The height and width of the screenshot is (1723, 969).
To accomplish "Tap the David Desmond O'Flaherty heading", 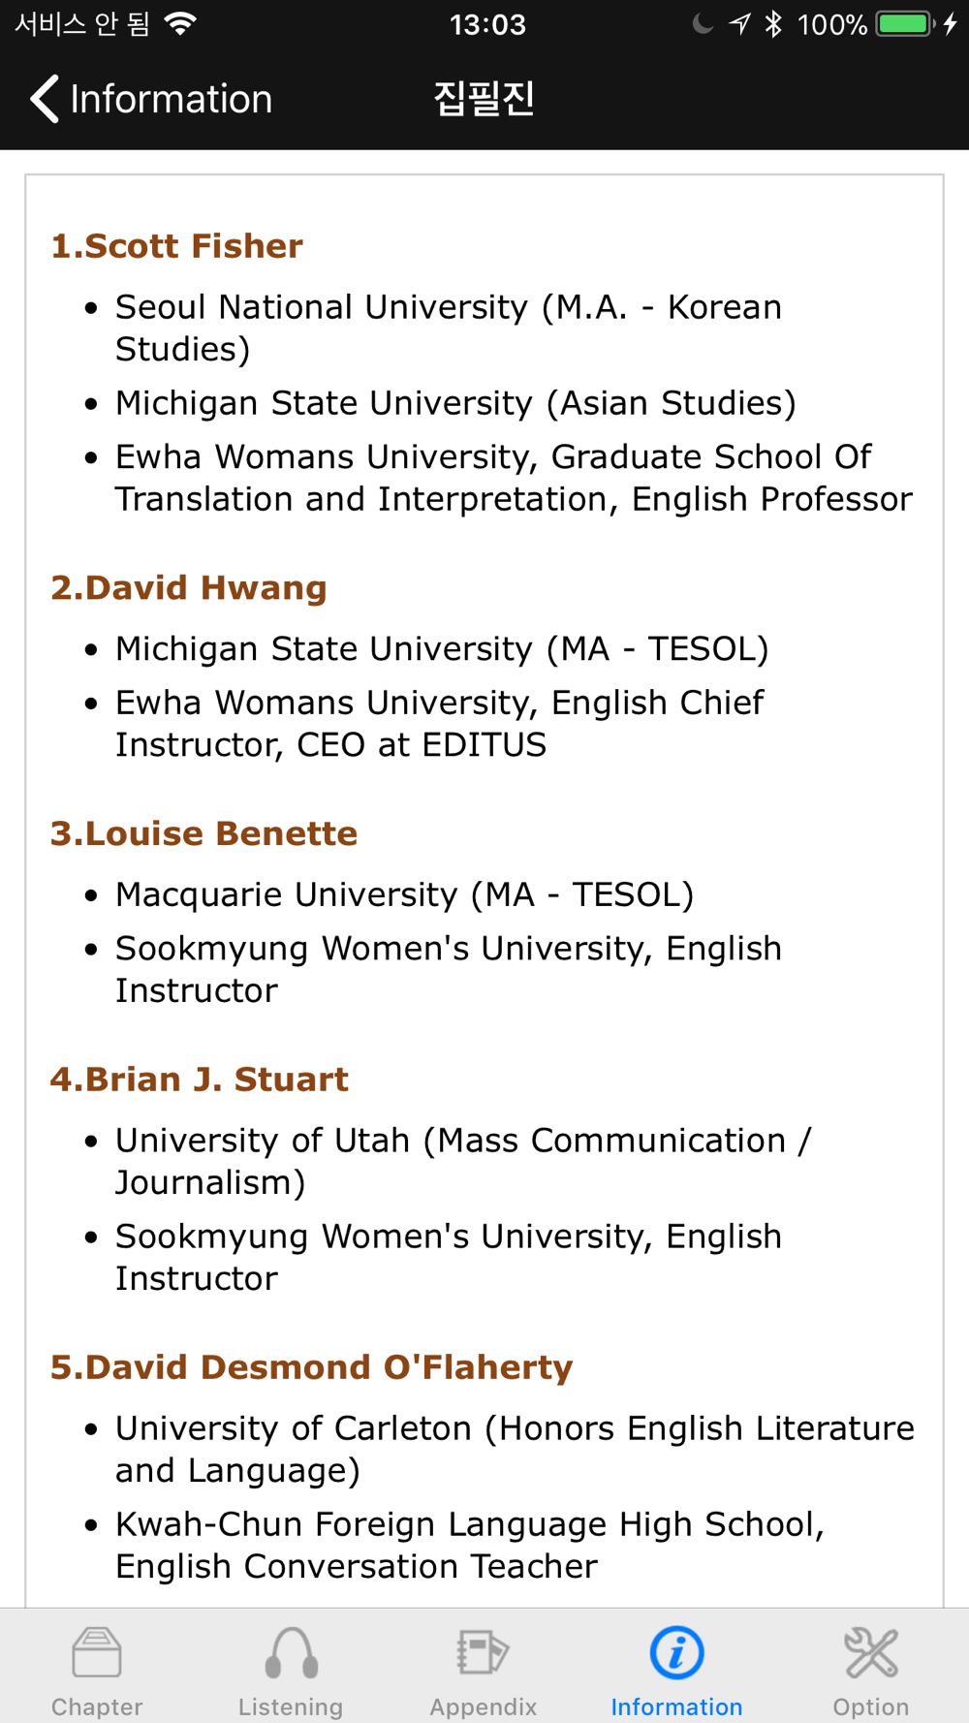I will coord(312,1367).
